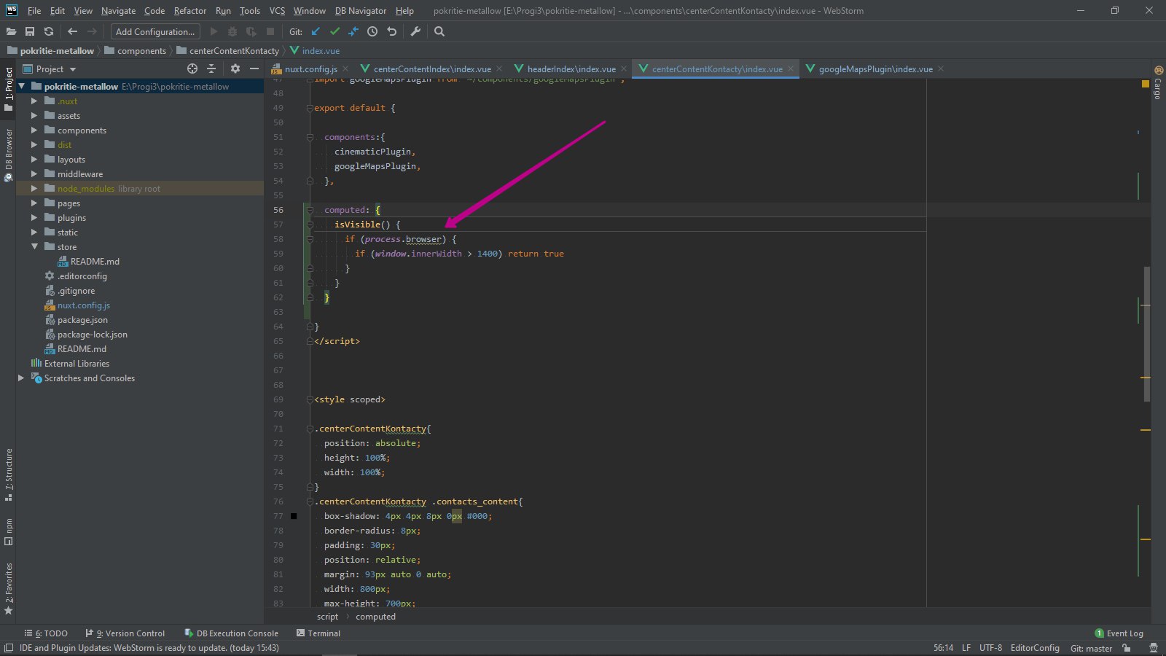Open the Structure side panel
The image size is (1166, 656).
[8, 475]
